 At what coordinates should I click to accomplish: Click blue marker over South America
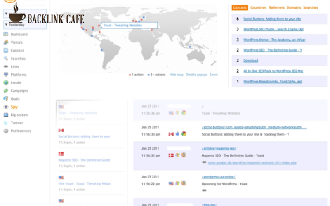[x=101, y=50]
